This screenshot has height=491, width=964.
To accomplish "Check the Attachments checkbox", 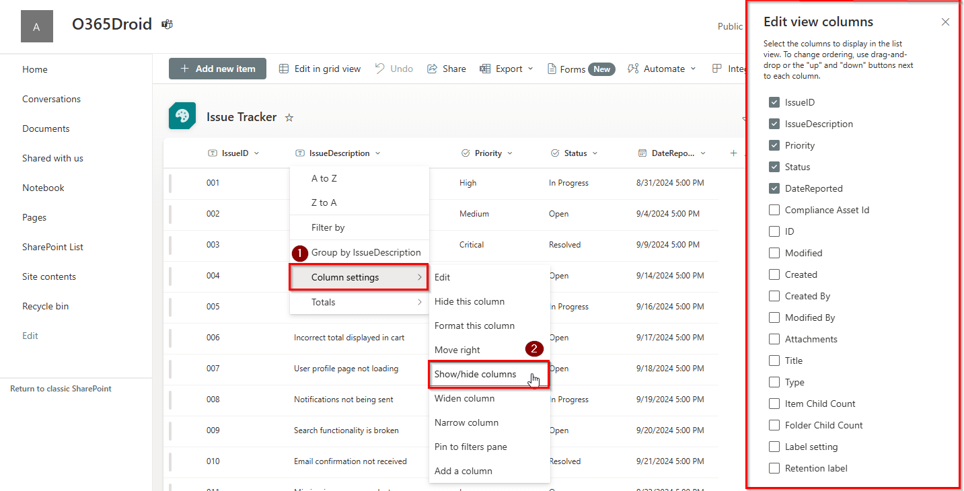I will point(774,338).
